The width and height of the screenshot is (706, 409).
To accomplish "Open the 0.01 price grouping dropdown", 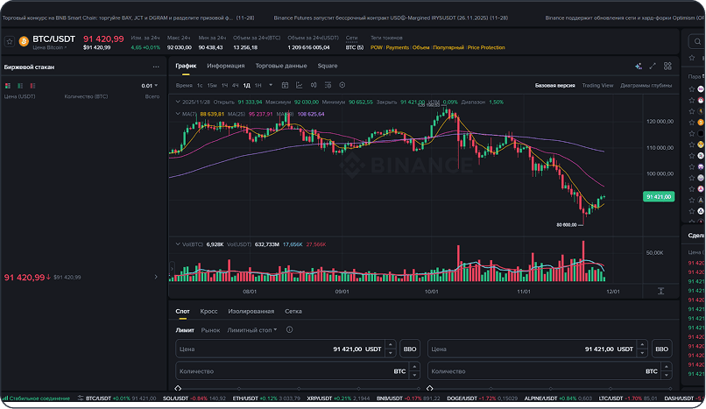I will [x=149, y=86].
